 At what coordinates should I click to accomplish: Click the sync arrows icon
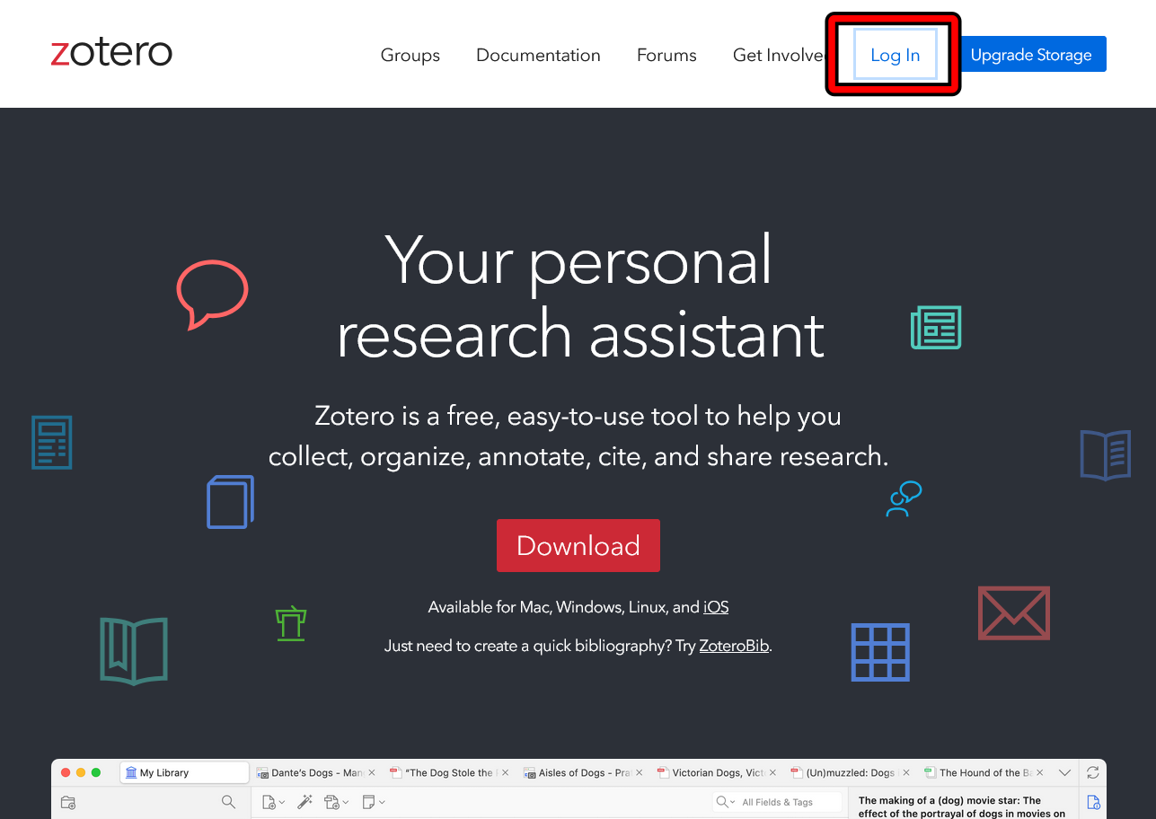coord(1092,772)
